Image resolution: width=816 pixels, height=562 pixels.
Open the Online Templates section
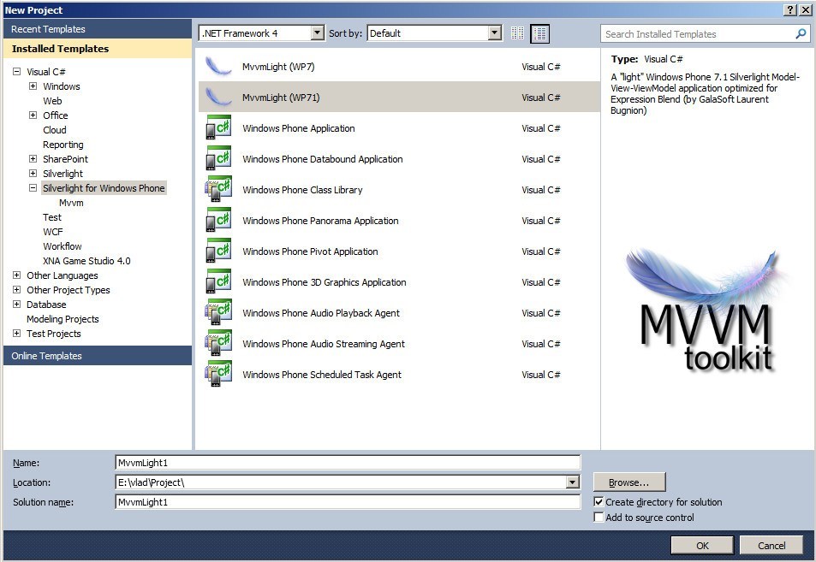(x=98, y=356)
